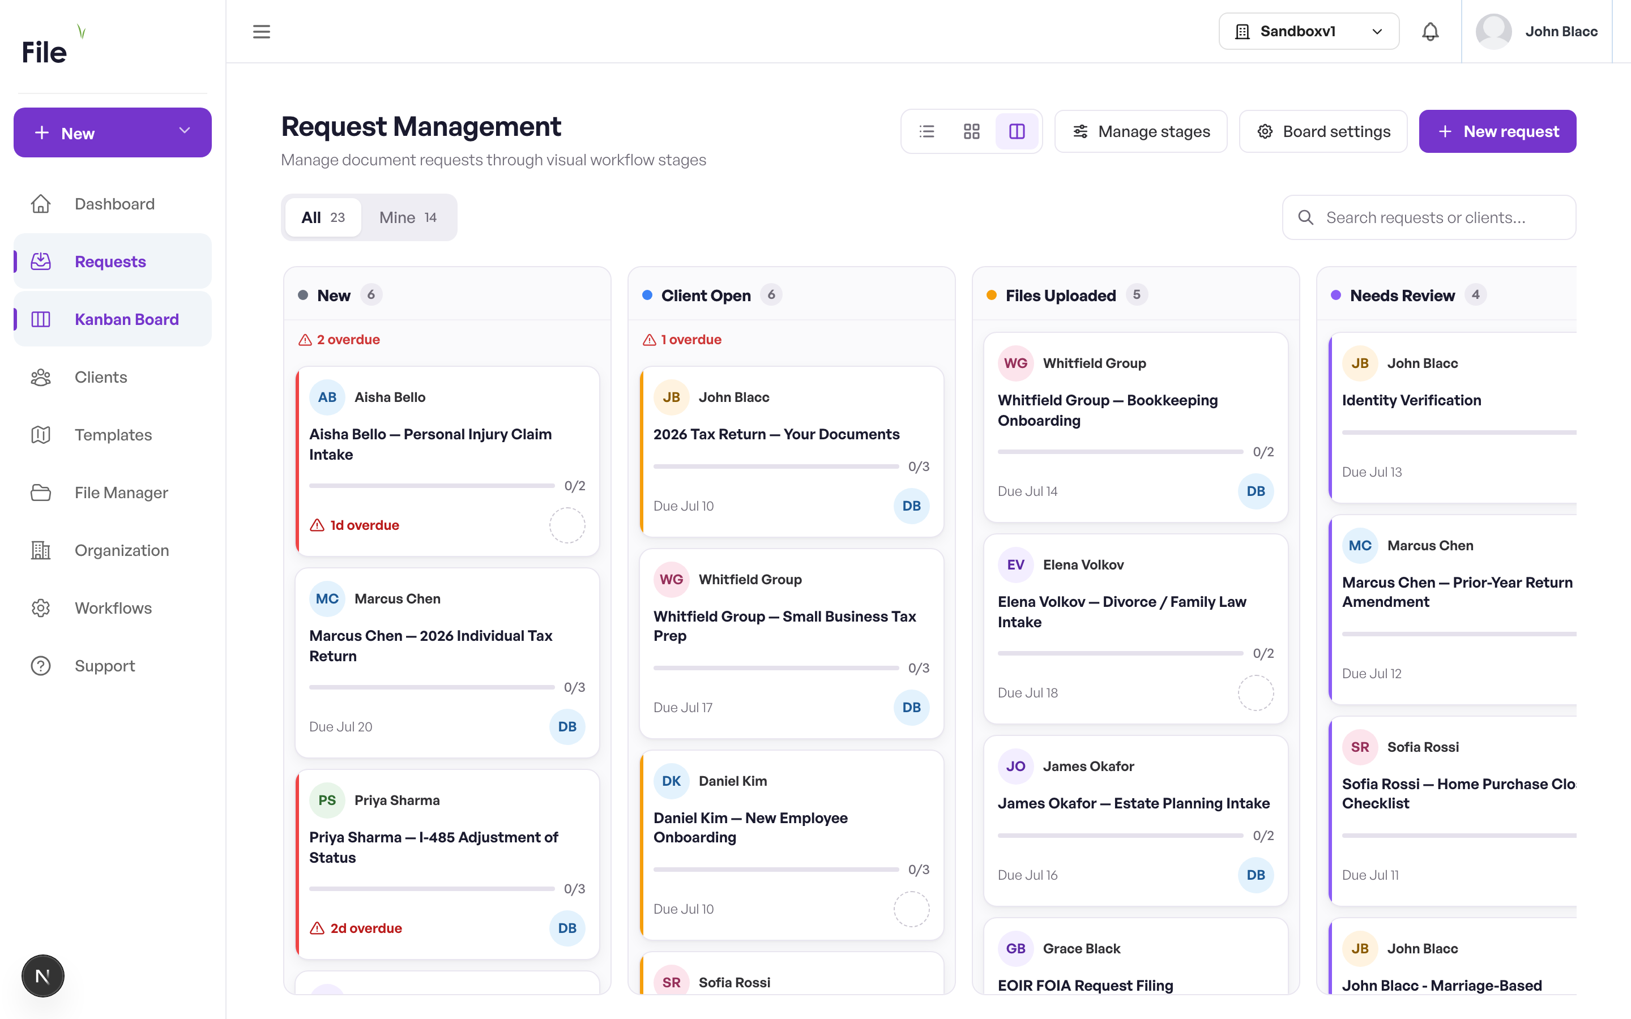Click John Blacc profile avatar
The image size is (1631, 1019).
pyautogui.click(x=1493, y=32)
